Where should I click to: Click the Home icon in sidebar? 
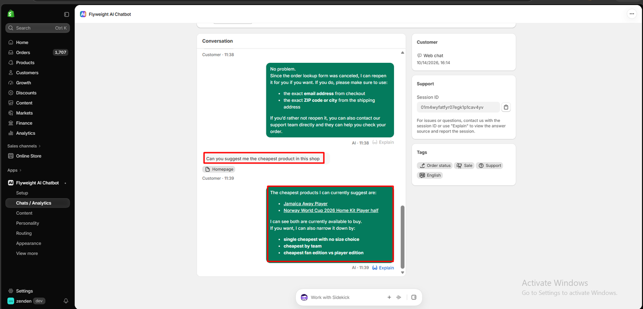11,42
